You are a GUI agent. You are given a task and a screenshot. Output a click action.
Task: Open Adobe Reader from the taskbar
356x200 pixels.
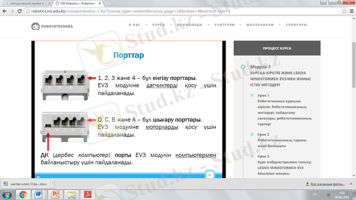pos(89,194)
